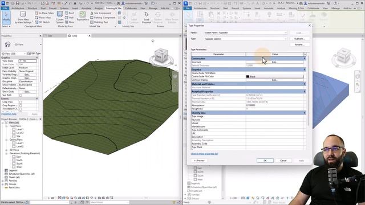This screenshot has height=205, width=365.
Task: Collapse the Construction parameter group
Action: tap(304, 59)
